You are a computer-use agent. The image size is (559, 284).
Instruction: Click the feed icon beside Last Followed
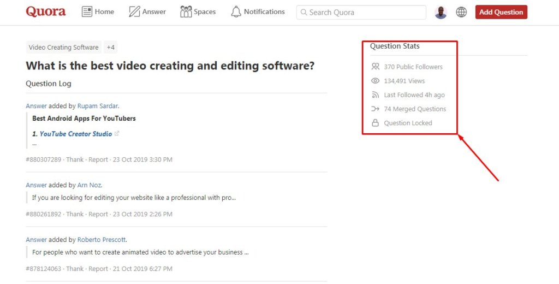coord(375,95)
